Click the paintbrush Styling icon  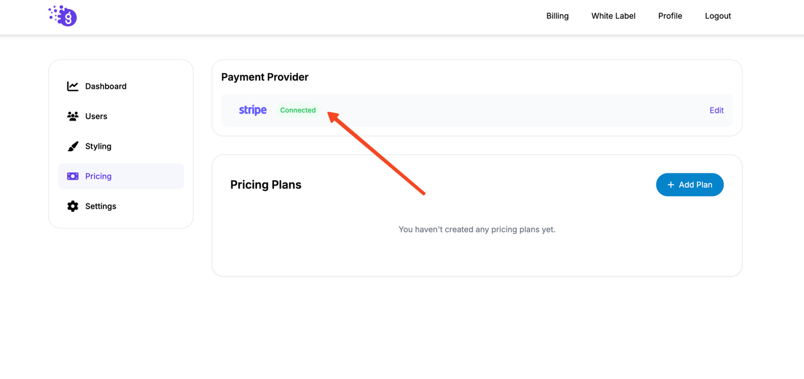(72, 146)
